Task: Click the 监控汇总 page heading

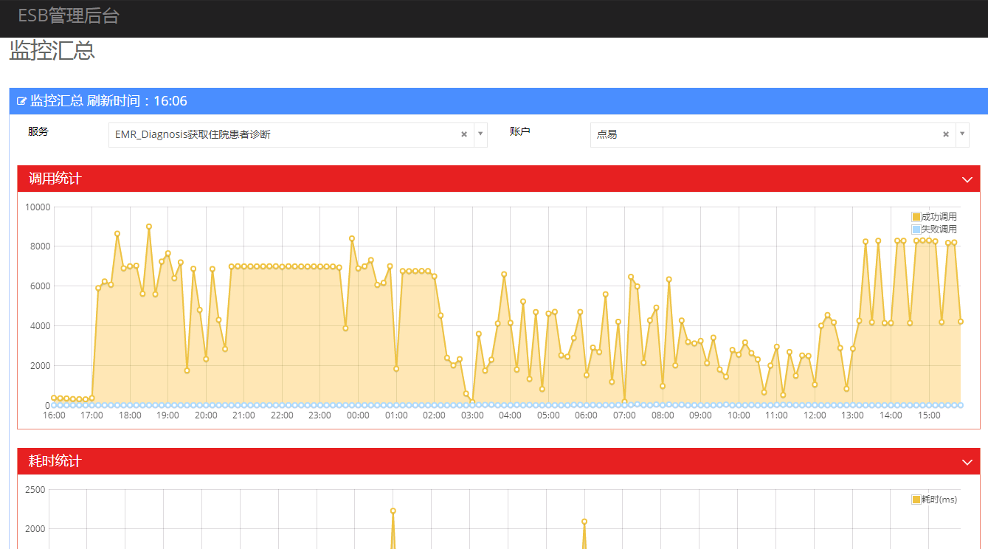Action: 52,51
